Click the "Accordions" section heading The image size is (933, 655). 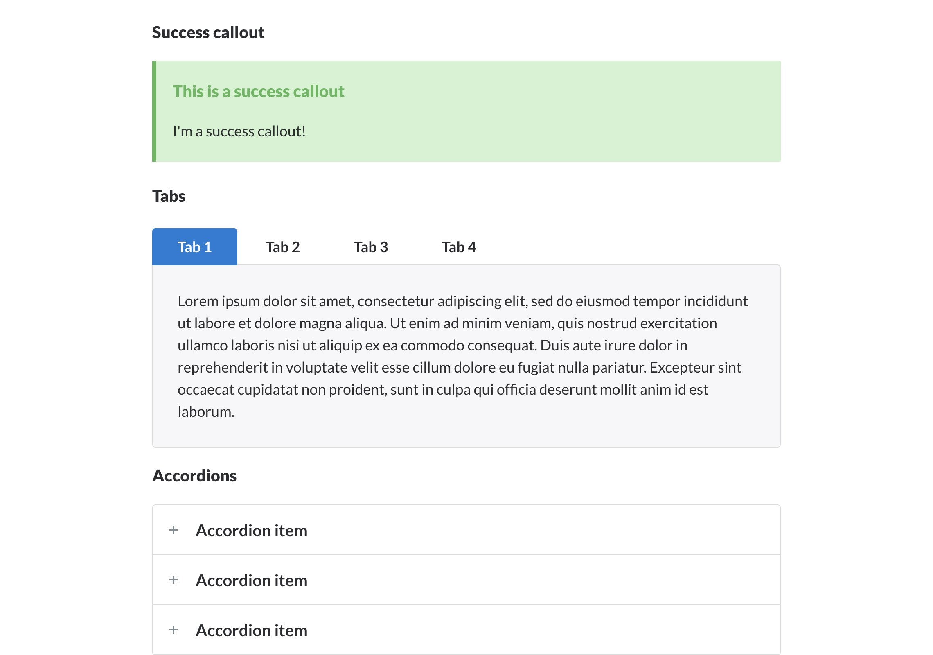pyautogui.click(x=194, y=476)
